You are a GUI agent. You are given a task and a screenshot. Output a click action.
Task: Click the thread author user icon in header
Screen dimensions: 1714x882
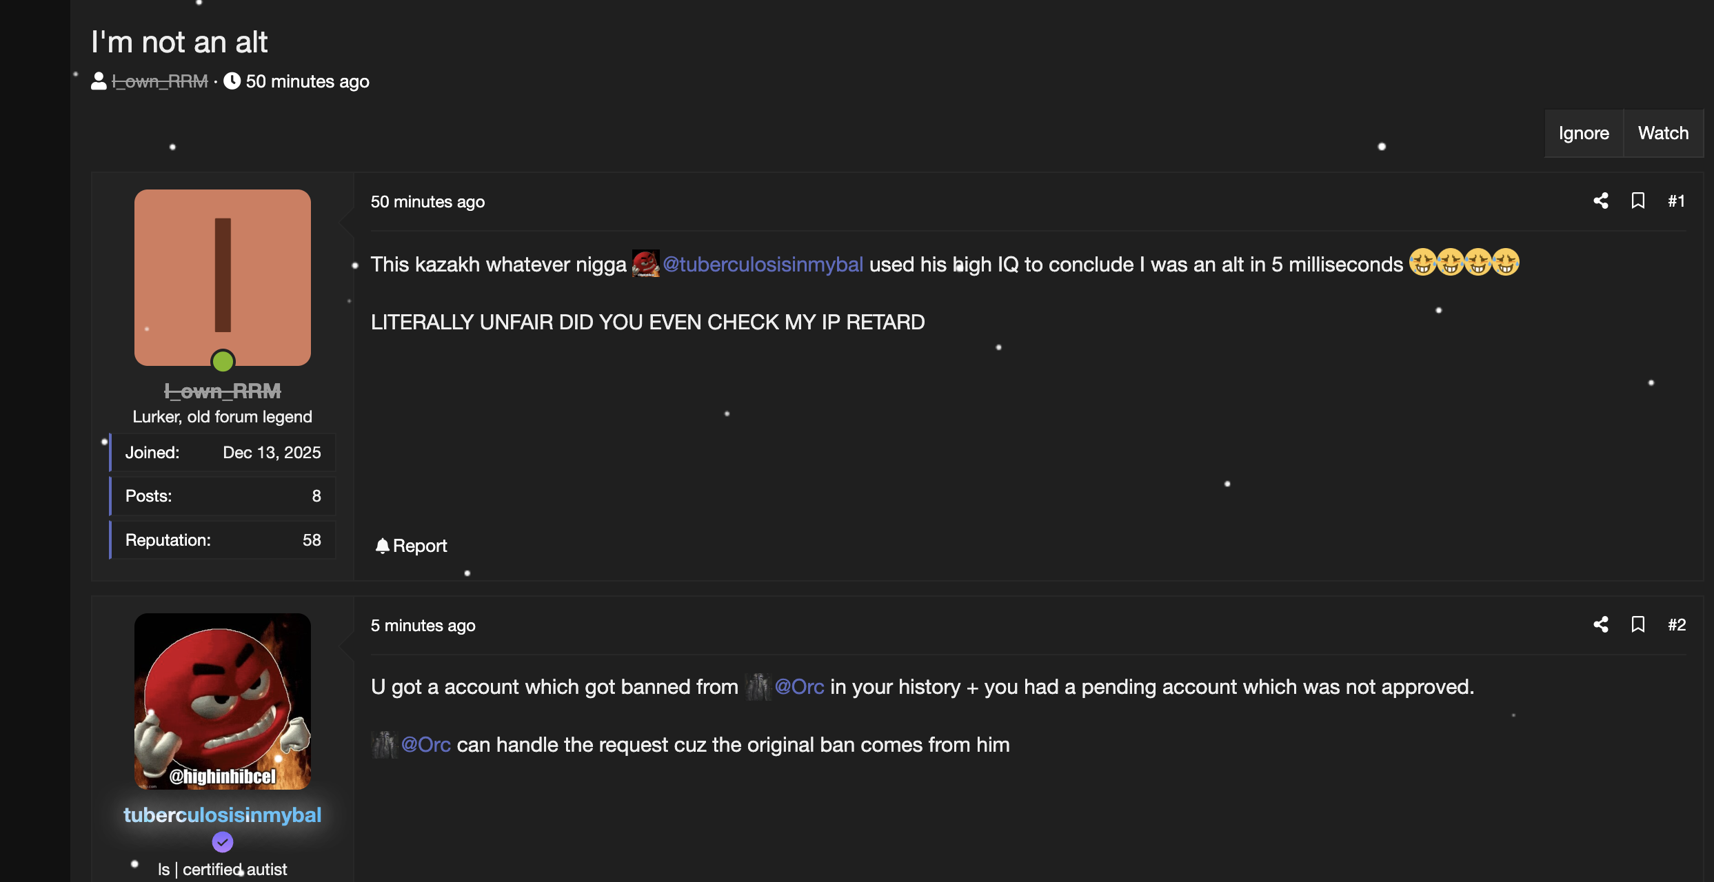[99, 81]
